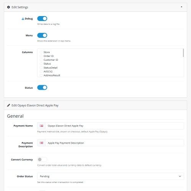Click the Payment Name text input
The image size is (191, 191).
(115, 126)
